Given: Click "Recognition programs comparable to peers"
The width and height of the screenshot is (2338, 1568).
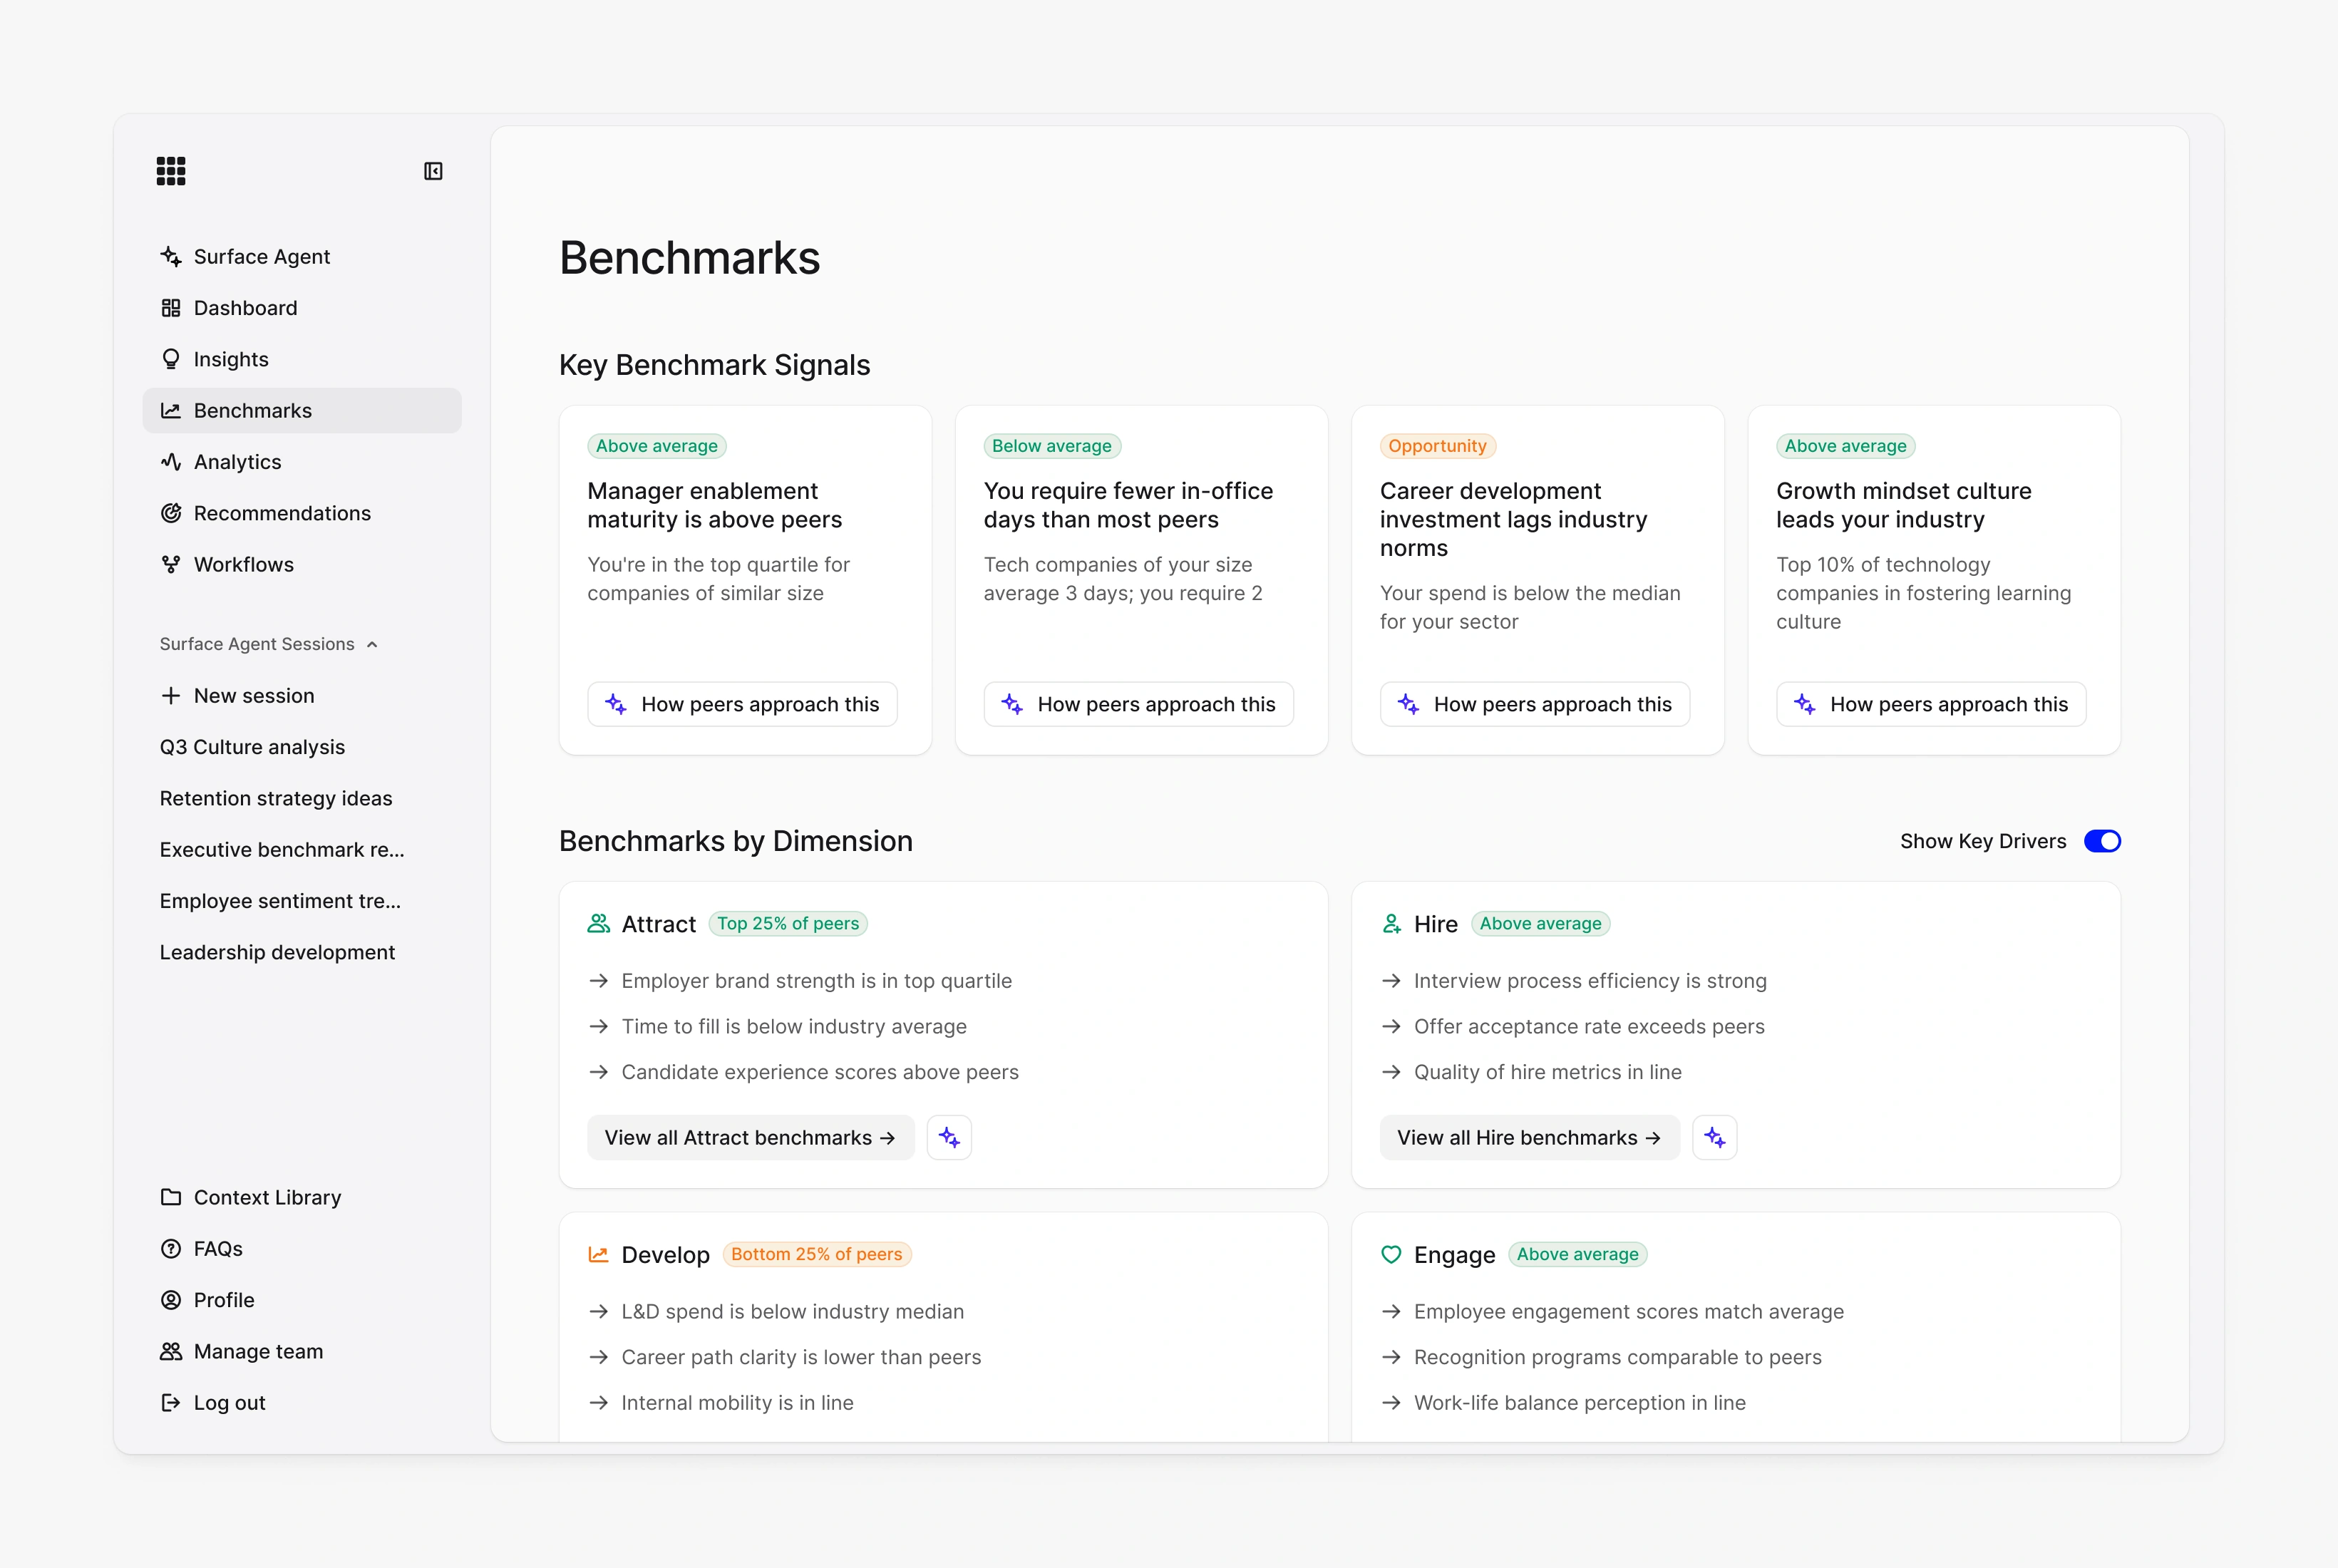Looking at the screenshot, I should click(x=1618, y=1357).
